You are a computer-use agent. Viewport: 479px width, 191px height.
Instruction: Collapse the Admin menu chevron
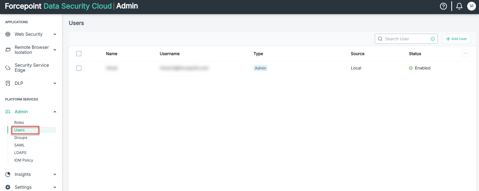tap(55, 112)
